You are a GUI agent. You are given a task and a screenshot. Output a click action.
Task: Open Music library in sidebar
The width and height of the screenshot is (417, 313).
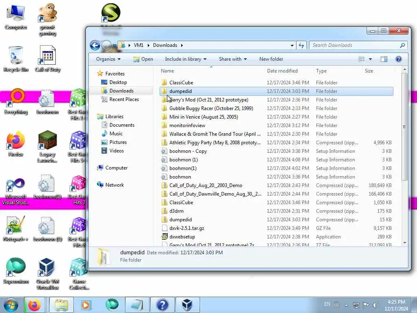[x=116, y=133]
